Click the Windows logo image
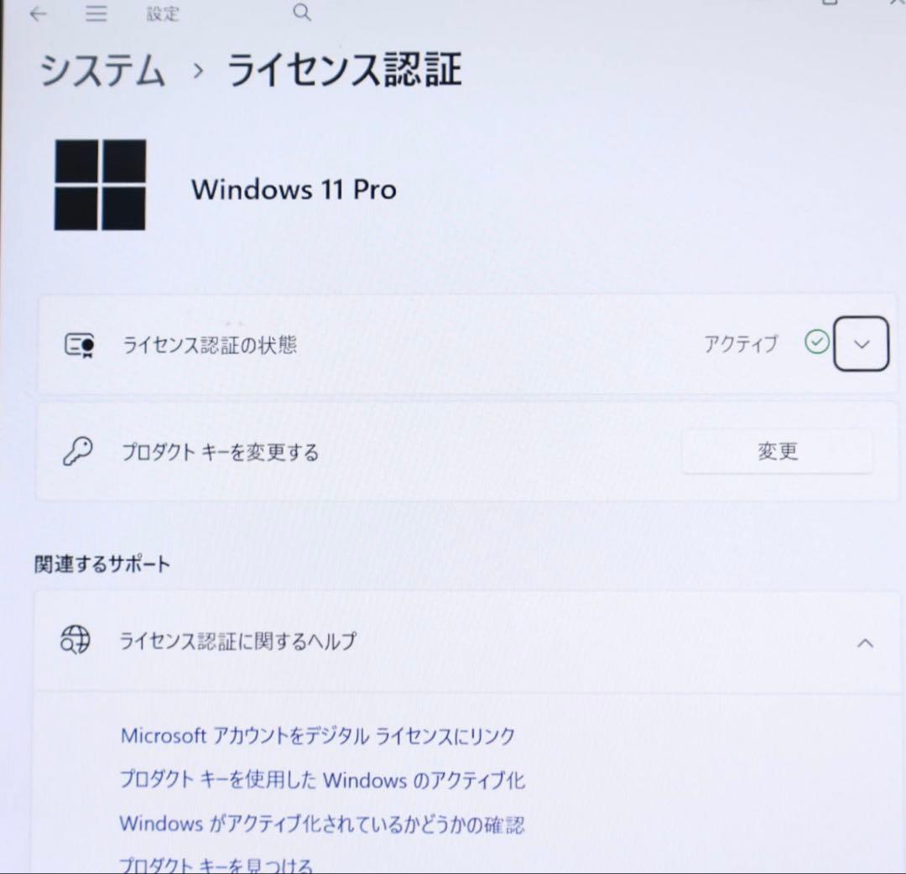The width and height of the screenshot is (906, 874). [x=100, y=185]
